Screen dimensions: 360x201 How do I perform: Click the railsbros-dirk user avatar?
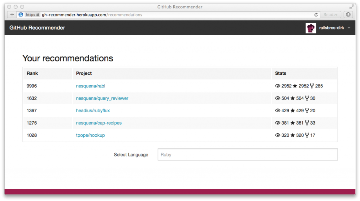click(x=311, y=28)
